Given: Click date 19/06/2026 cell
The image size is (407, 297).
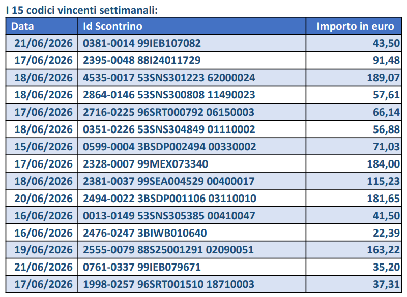Looking at the screenshot, I should pyautogui.click(x=42, y=250).
